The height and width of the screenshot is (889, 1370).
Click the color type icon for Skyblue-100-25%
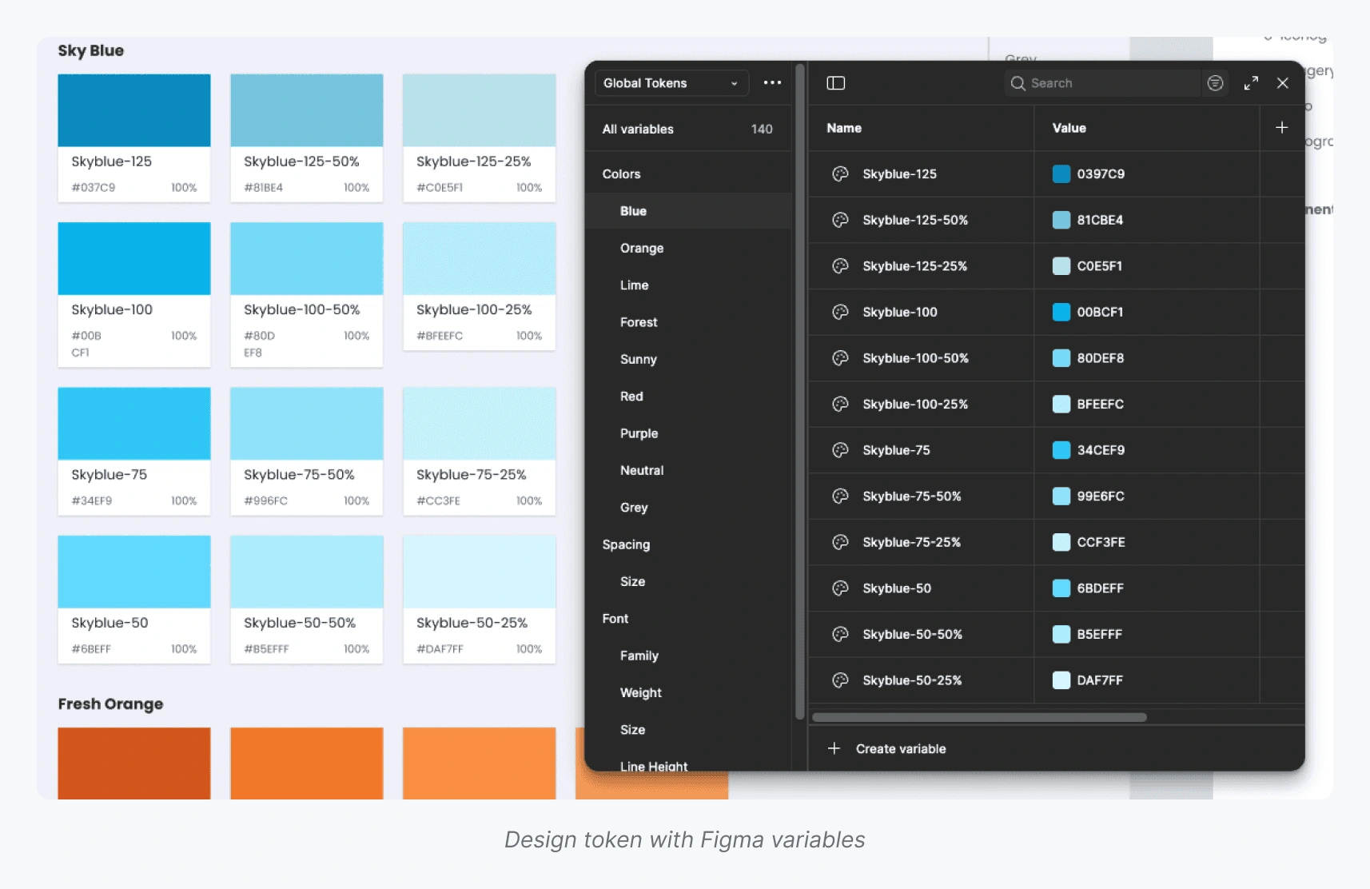[x=840, y=405]
